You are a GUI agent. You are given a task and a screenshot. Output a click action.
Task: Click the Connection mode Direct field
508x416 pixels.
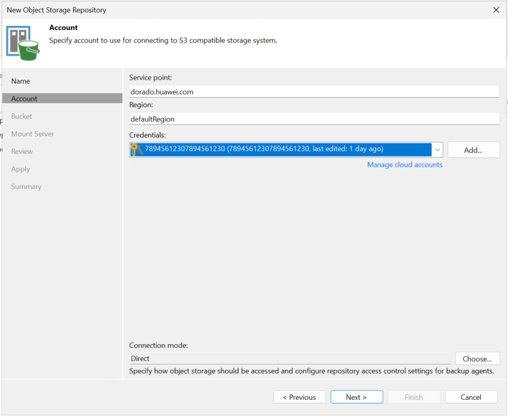(290, 358)
